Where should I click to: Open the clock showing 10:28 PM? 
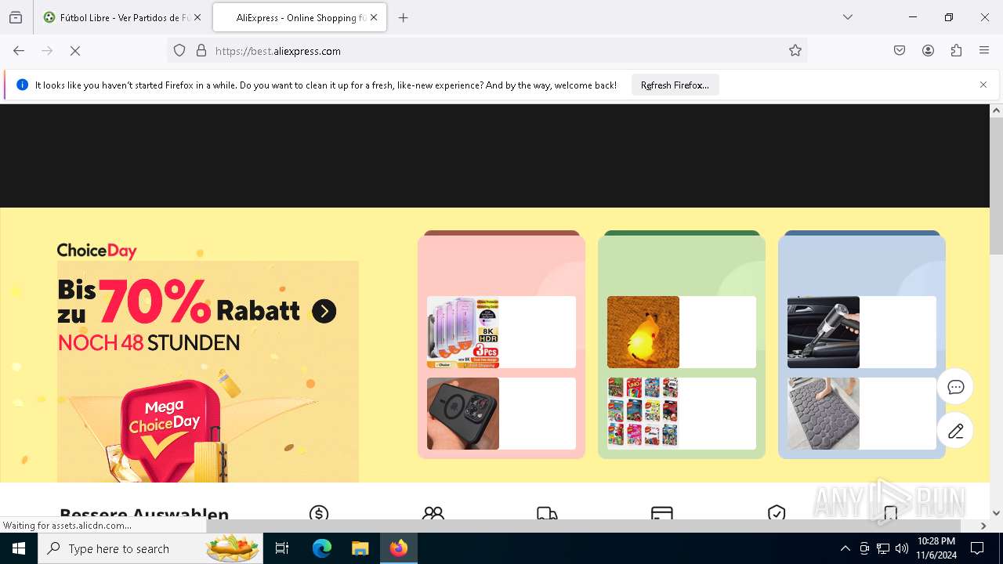click(936, 548)
